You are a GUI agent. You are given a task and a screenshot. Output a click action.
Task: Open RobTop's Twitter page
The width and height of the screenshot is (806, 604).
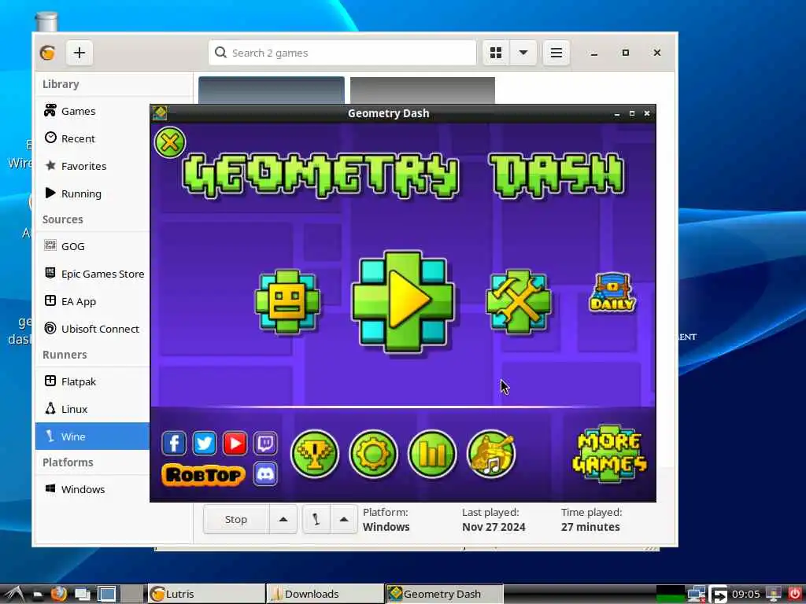(x=204, y=444)
